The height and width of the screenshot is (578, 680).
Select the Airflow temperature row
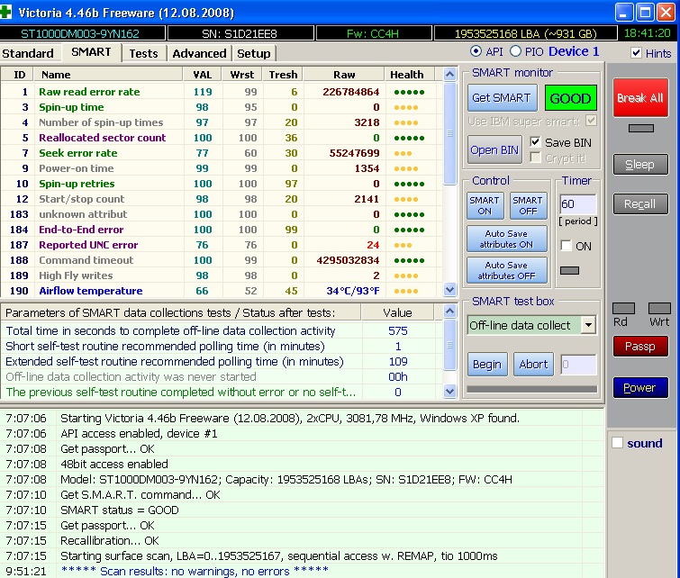tap(222, 291)
